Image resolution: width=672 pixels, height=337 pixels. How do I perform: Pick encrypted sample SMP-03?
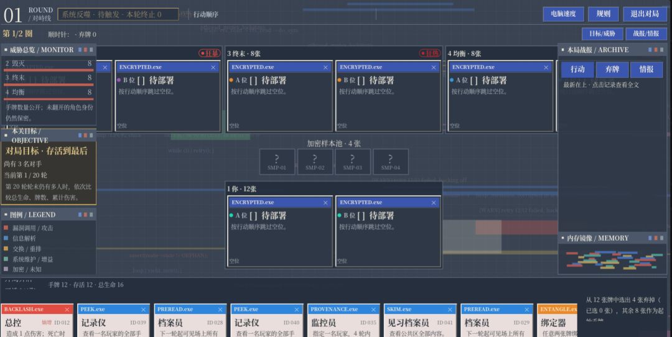353,162
